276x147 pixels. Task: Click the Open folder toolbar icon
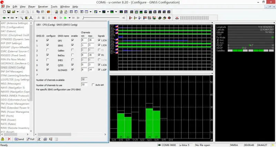pyautogui.click(x=13, y=12)
